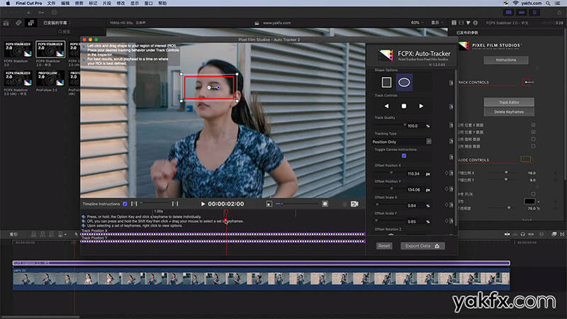
Task: Stop tracking with the square stop button
Action: point(404,106)
